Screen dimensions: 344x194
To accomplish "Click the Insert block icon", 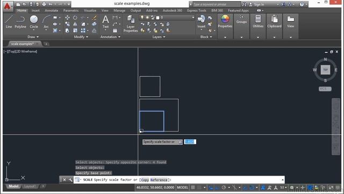I will [x=201, y=22].
